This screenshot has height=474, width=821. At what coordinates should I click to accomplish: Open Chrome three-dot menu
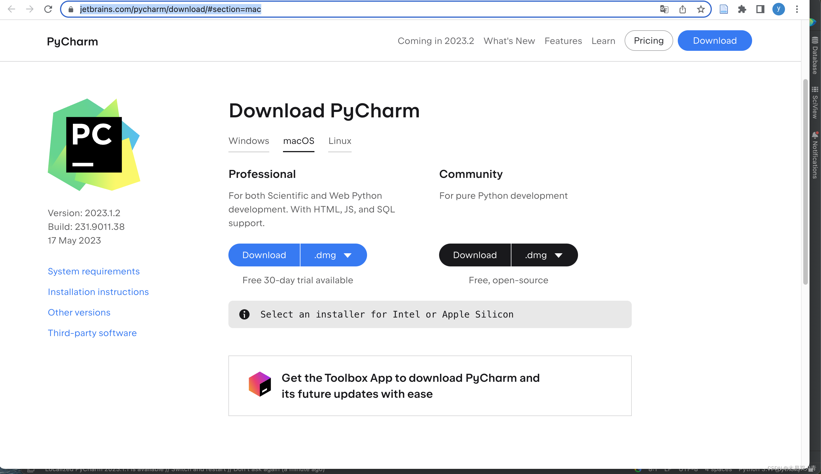[797, 9]
